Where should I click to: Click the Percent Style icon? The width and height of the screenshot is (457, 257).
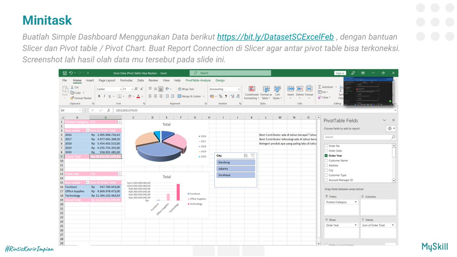(221, 96)
